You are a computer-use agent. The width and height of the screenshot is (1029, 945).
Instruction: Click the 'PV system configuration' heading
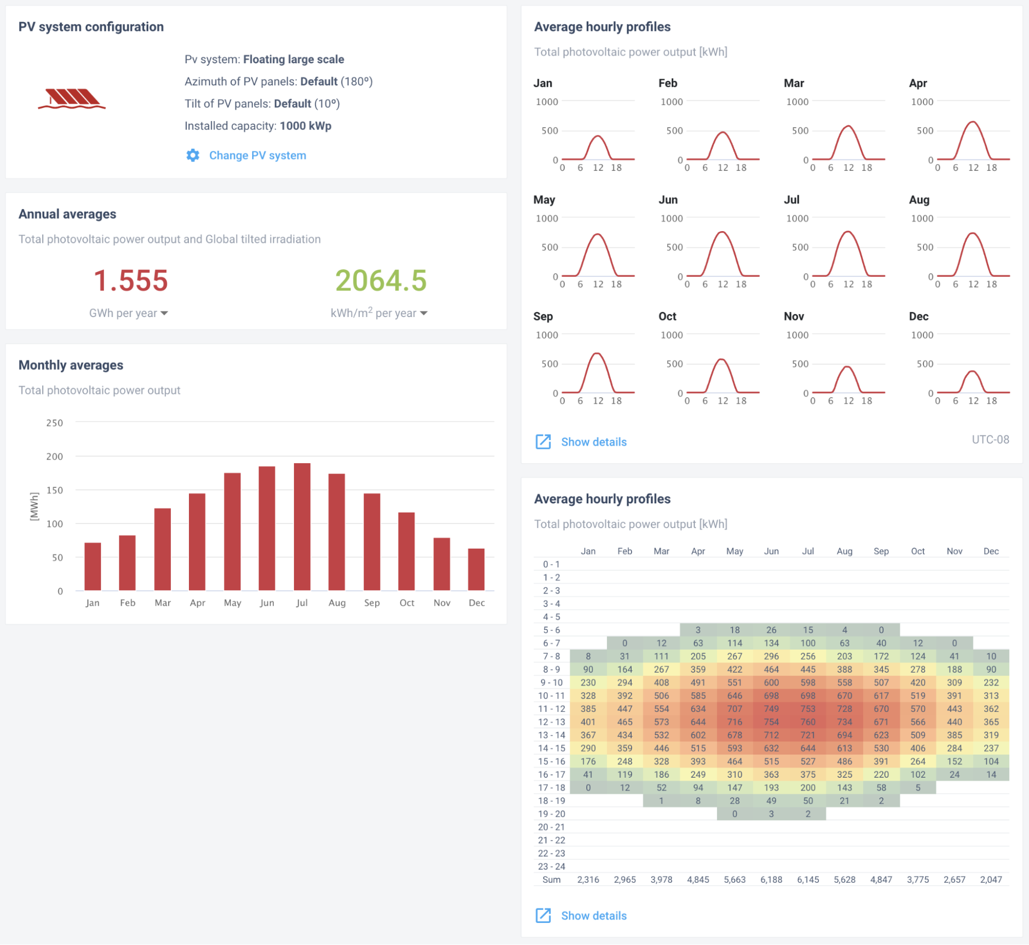(91, 27)
